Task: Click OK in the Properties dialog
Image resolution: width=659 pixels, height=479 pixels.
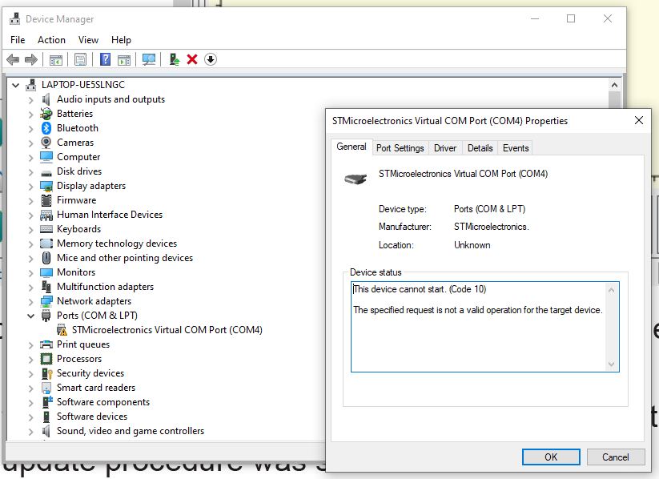Action: pos(551,457)
